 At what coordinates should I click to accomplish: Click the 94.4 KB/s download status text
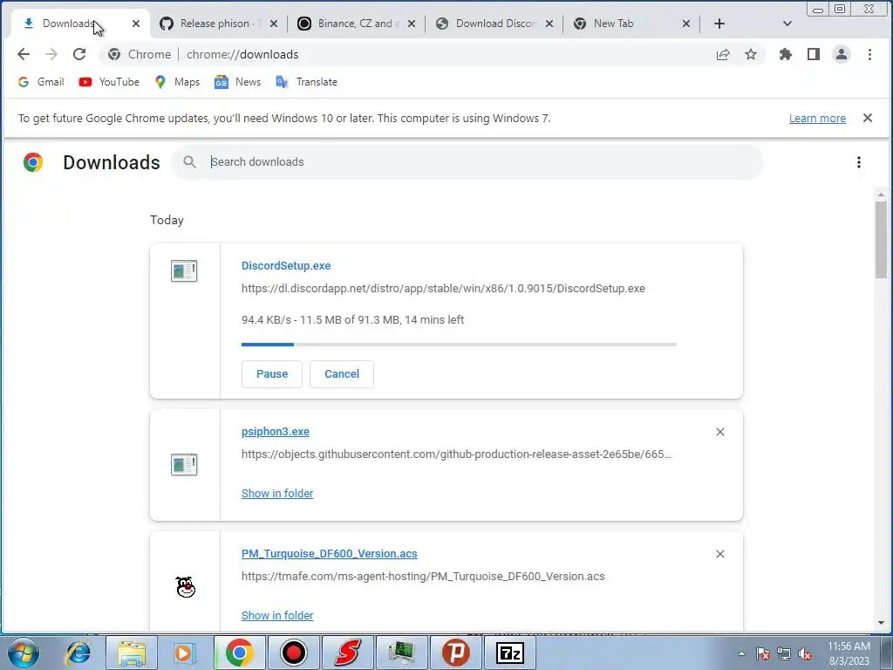coord(352,319)
